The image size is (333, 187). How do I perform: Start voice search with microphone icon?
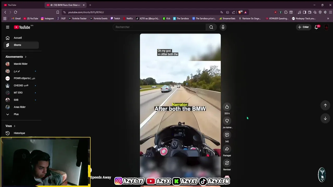click(223, 27)
